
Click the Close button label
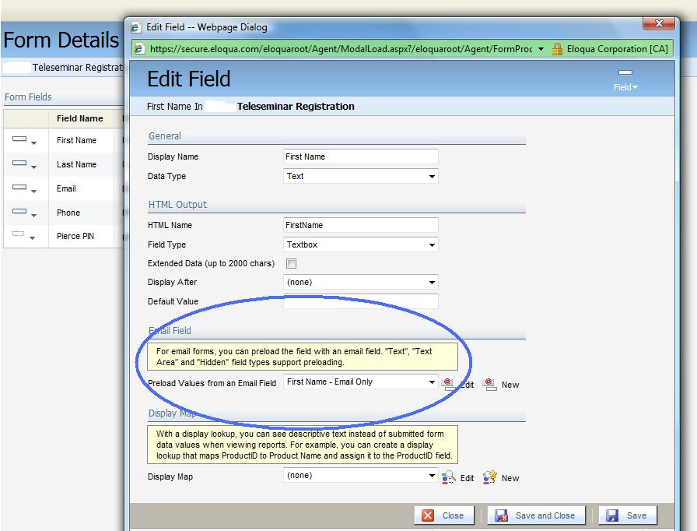tap(453, 515)
